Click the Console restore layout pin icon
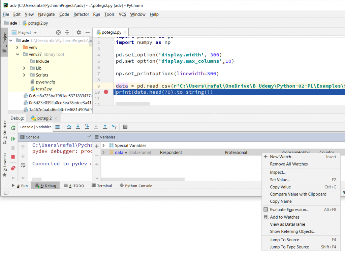The image size is (345, 255). coord(89,137)
